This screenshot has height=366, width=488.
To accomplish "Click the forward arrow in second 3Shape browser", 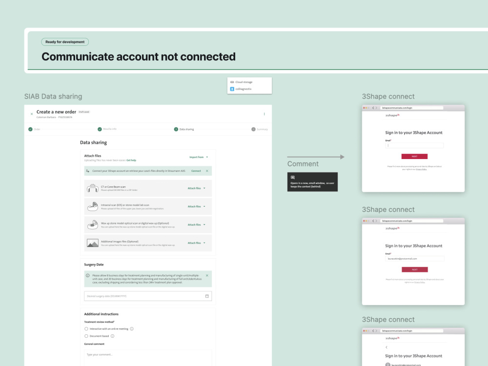I will click(x=376, y=221).
